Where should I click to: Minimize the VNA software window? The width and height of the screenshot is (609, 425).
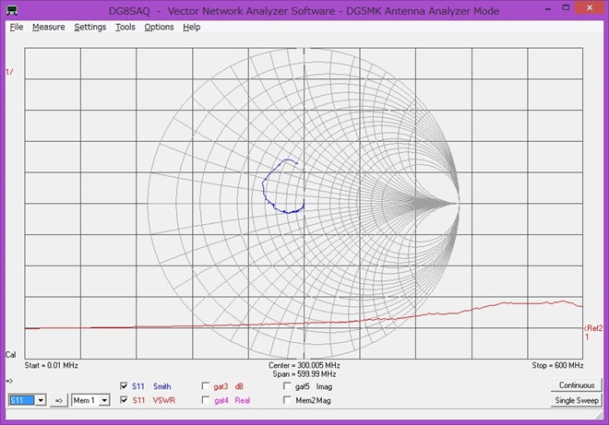(x=547, y=8)
